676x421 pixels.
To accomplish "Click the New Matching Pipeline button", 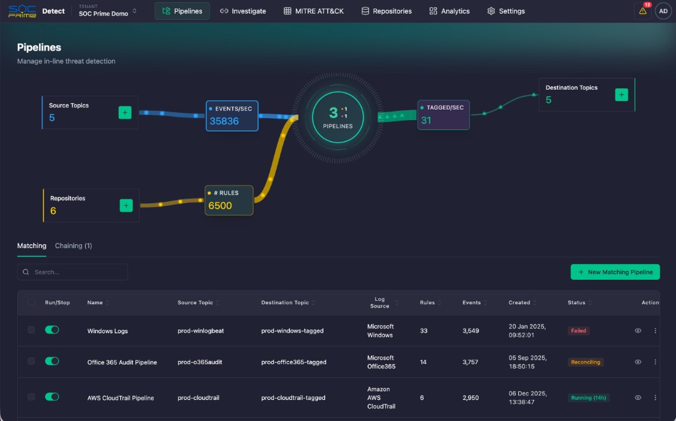I will [x=615, y=272].
